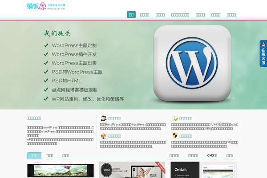Click the yellow-black shield icon

click(x=175, y=136)
